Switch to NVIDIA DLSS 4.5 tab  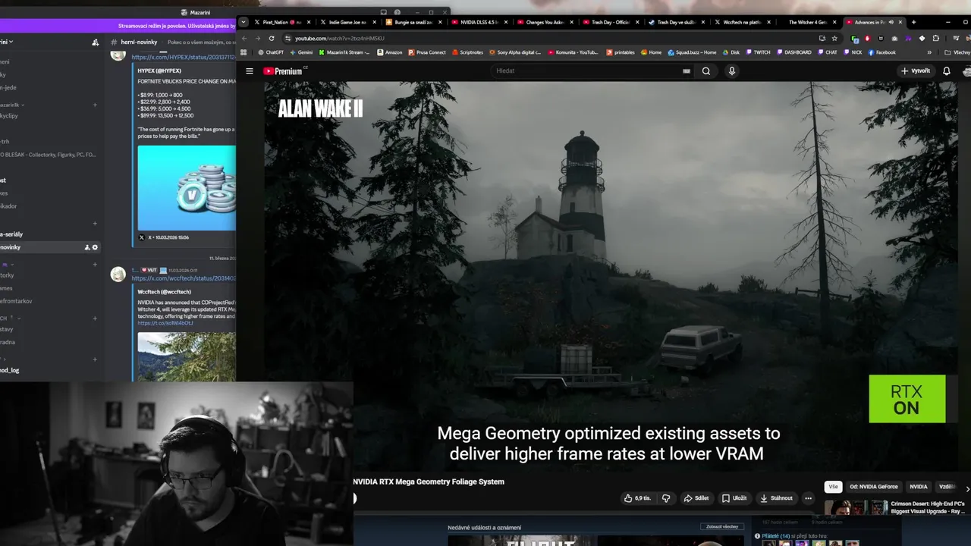click(x=479, y=22)
